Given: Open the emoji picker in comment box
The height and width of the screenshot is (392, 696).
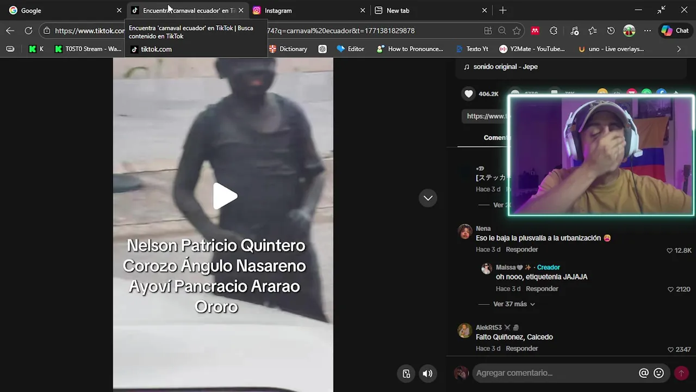Looking at the screenshot, I should coord(658,373).
